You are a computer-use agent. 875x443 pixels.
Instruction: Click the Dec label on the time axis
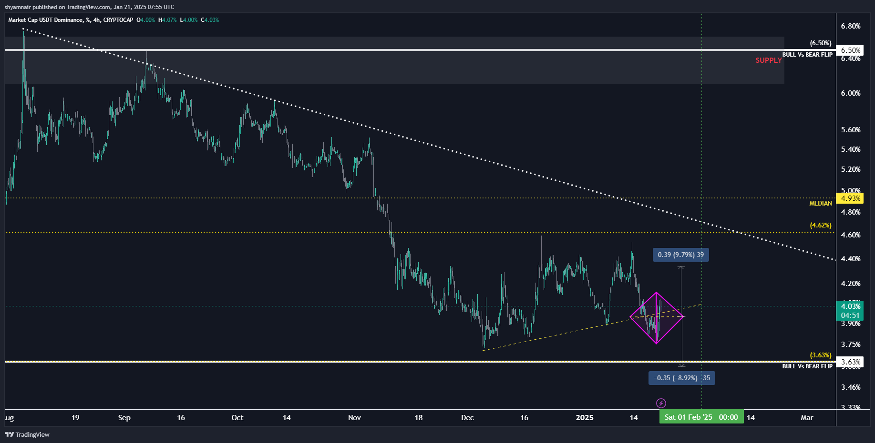click(467, 418)
